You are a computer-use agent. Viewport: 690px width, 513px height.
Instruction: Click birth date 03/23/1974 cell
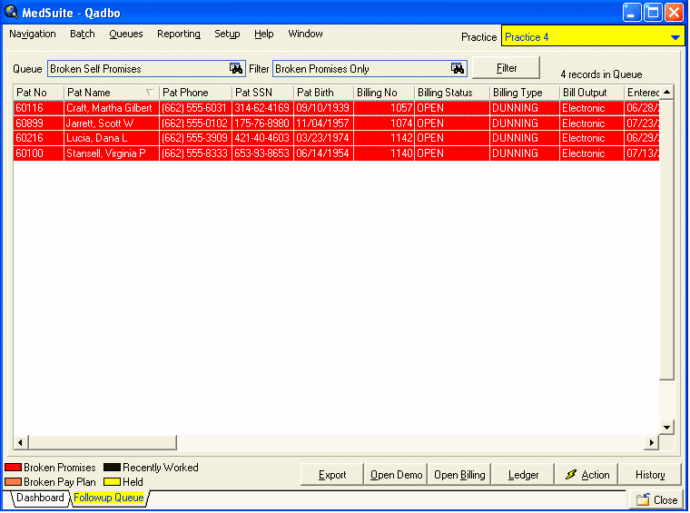coord(322,138)
